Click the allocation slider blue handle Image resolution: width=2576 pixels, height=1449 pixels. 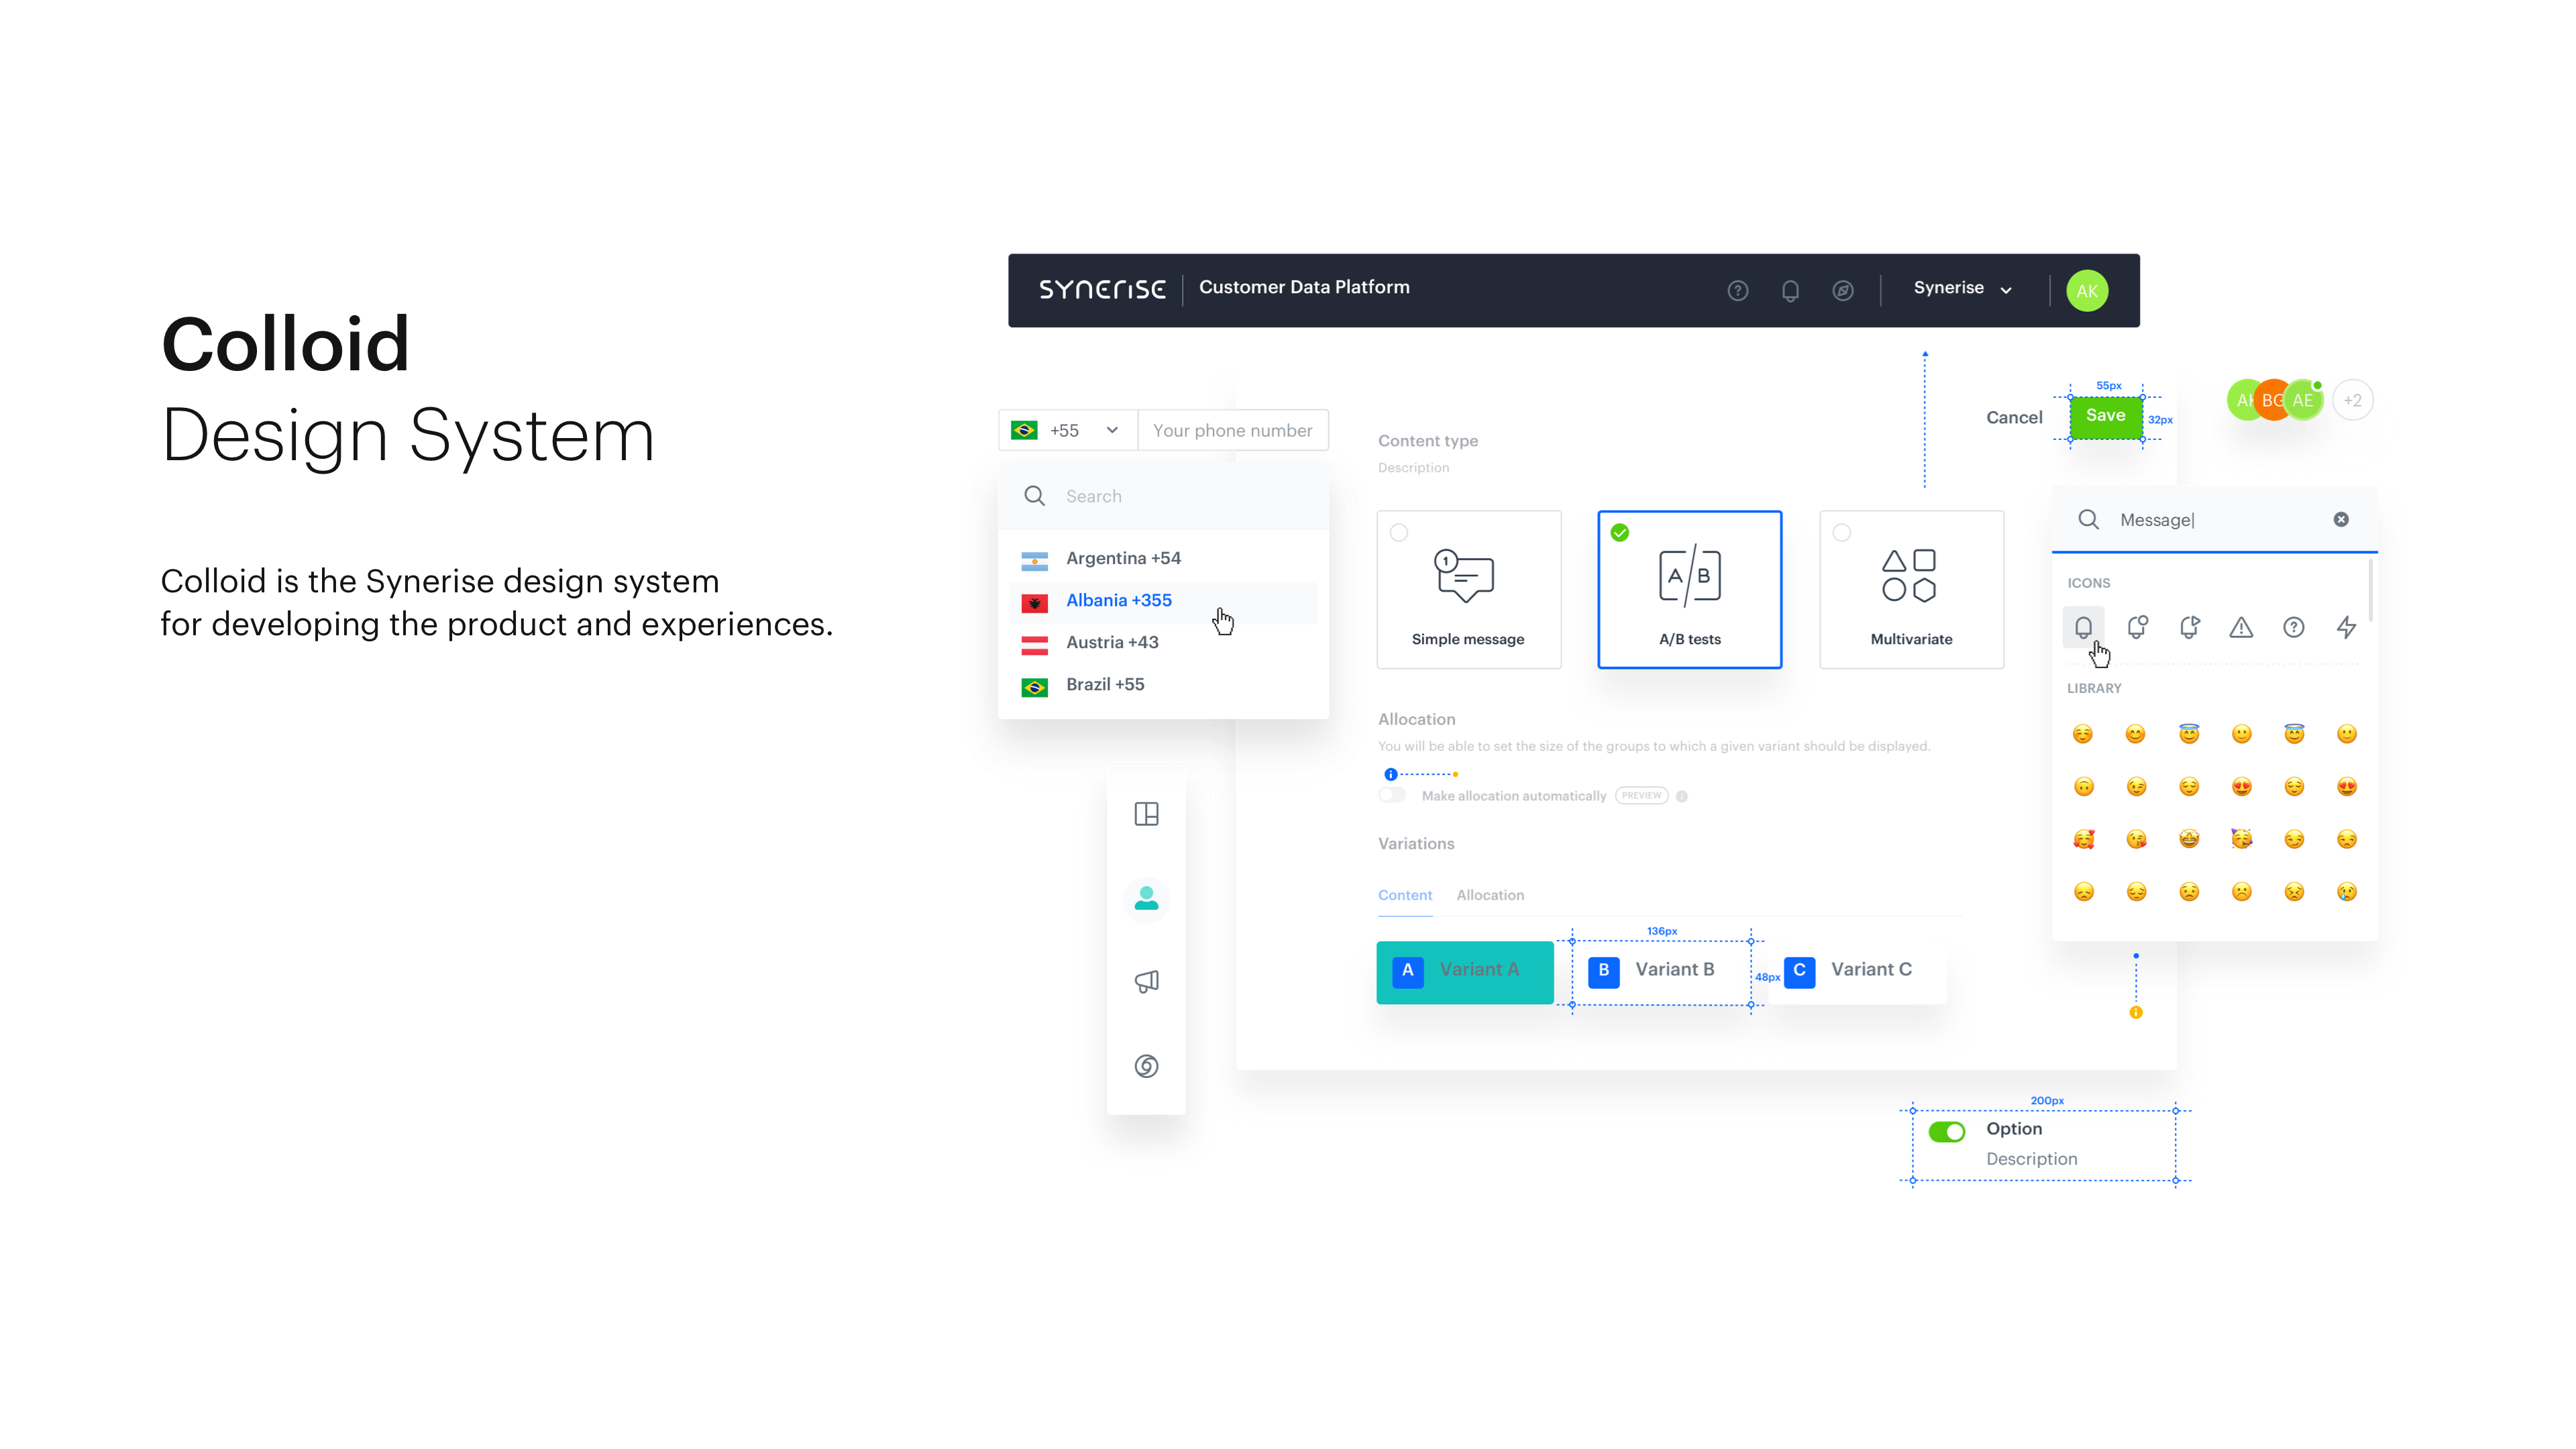(1391, 774)
